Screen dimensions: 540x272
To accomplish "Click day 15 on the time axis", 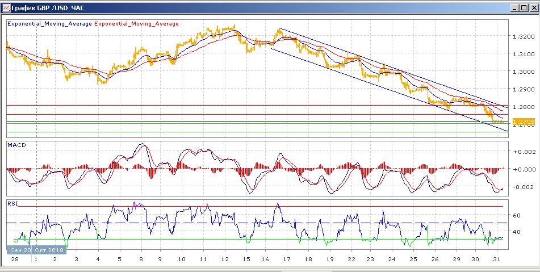I will 247,260.
